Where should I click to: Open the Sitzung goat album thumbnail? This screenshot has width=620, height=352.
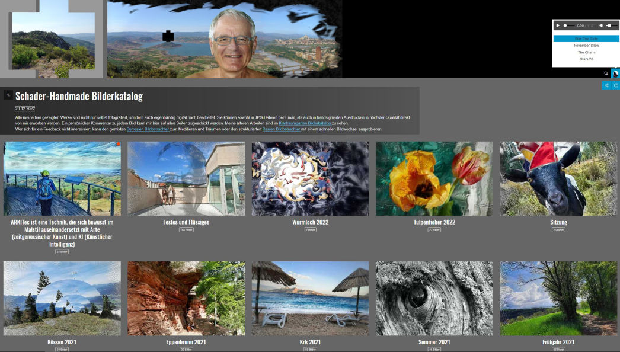(558, 179)
